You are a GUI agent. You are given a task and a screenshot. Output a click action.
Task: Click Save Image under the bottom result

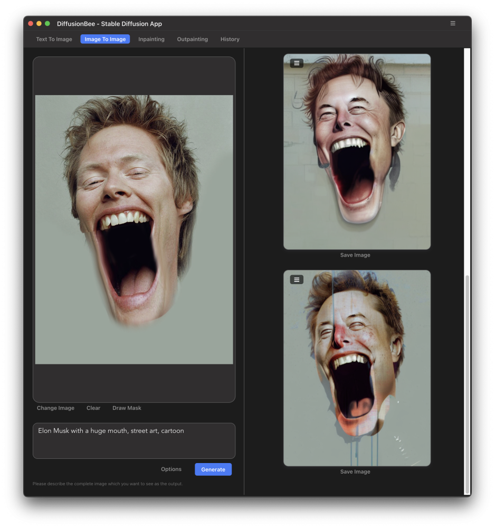coord(355,472)
